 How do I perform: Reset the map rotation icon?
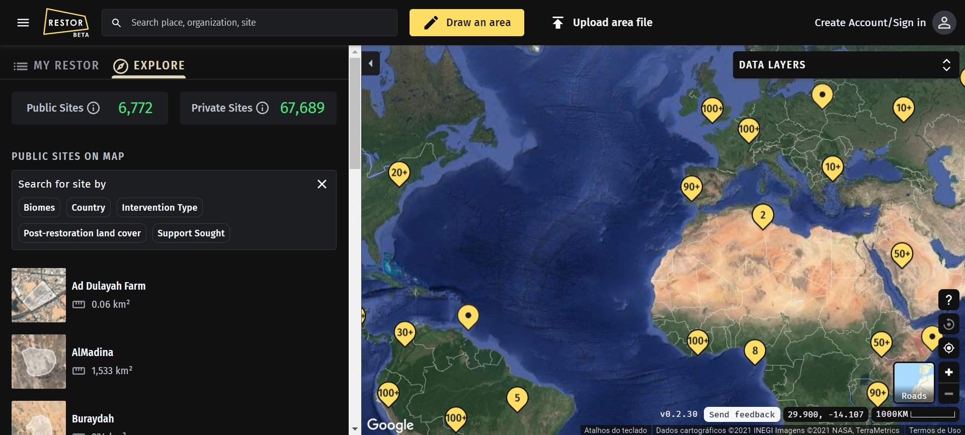coord(948,324)
